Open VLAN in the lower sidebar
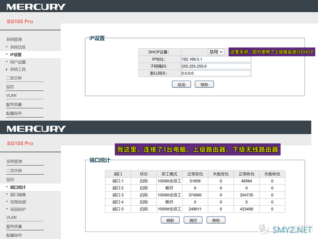The width and height of the screenshot is (318, 239). click(x=11, y=217)
